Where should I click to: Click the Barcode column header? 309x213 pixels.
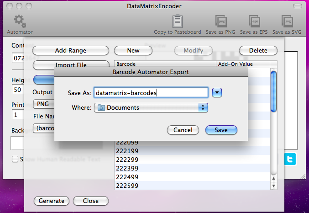165,64
